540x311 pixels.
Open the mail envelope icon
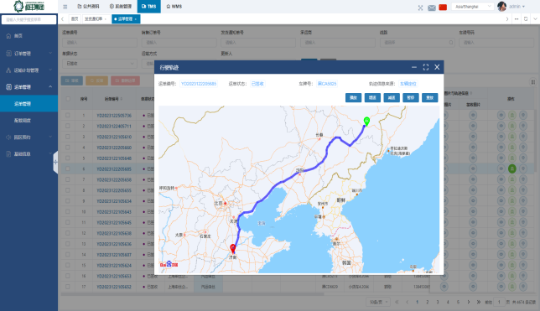(432, 8)
